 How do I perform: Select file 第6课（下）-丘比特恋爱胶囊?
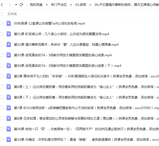86,97
